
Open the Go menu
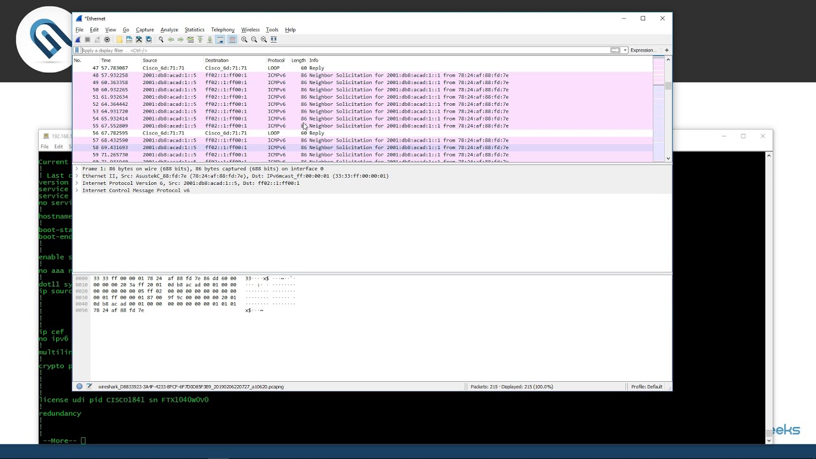point(126,30)
